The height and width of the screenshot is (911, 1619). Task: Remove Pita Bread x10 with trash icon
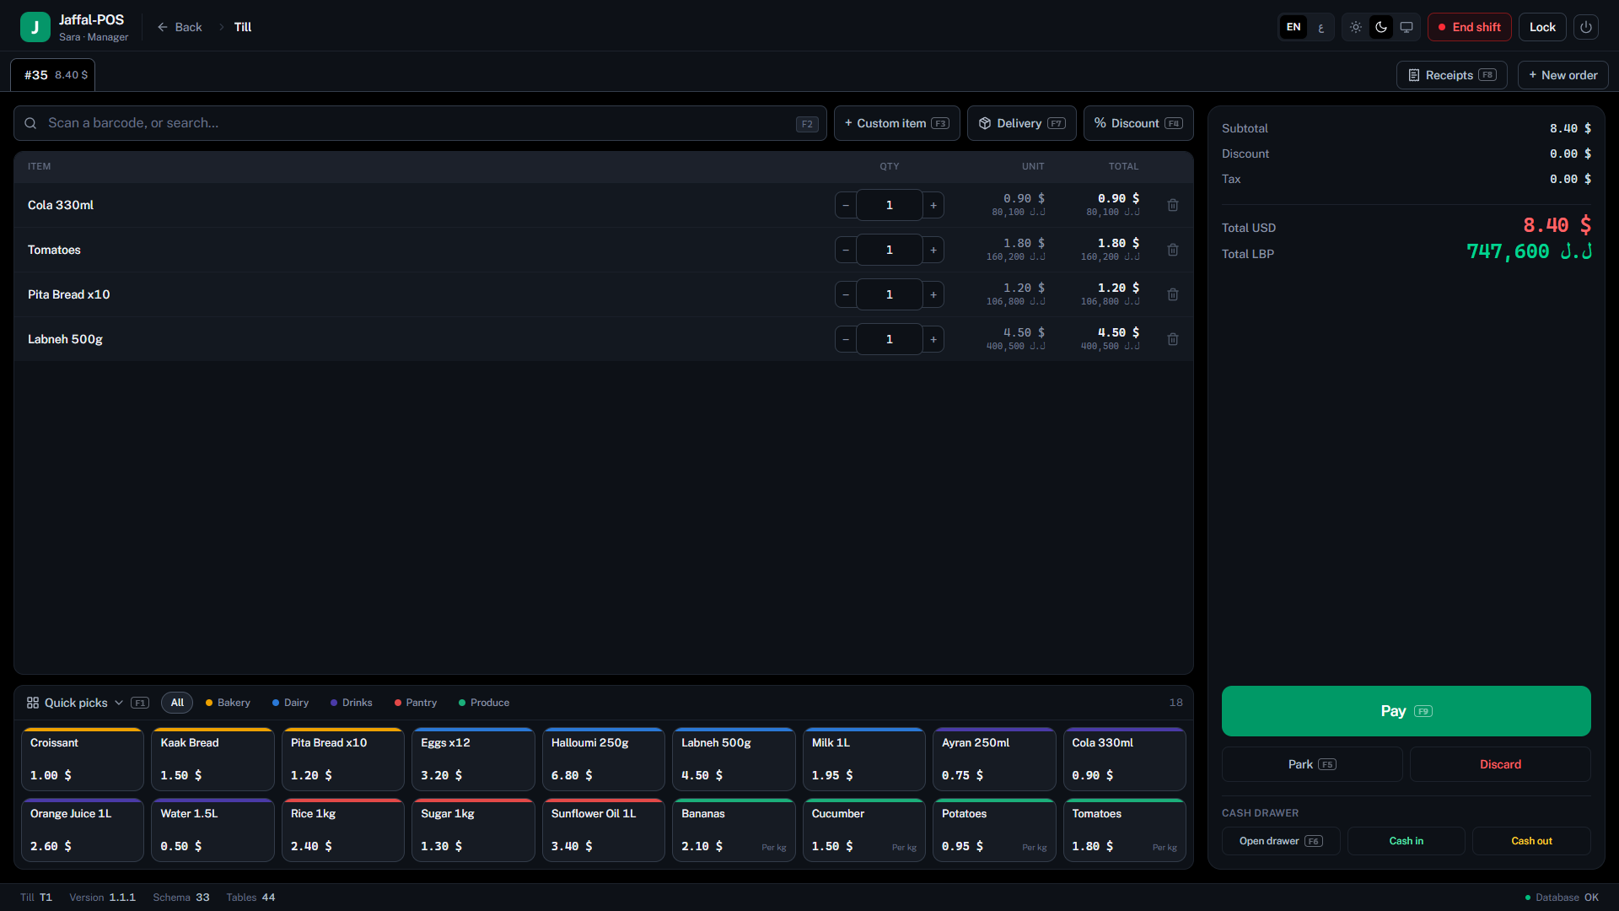pyautogui.click(x=1173, y=294)
